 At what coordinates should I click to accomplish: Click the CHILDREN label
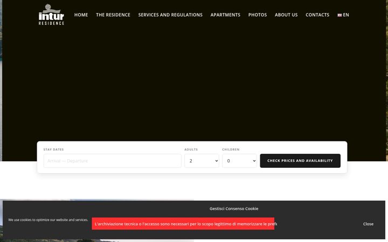(231, 150)
